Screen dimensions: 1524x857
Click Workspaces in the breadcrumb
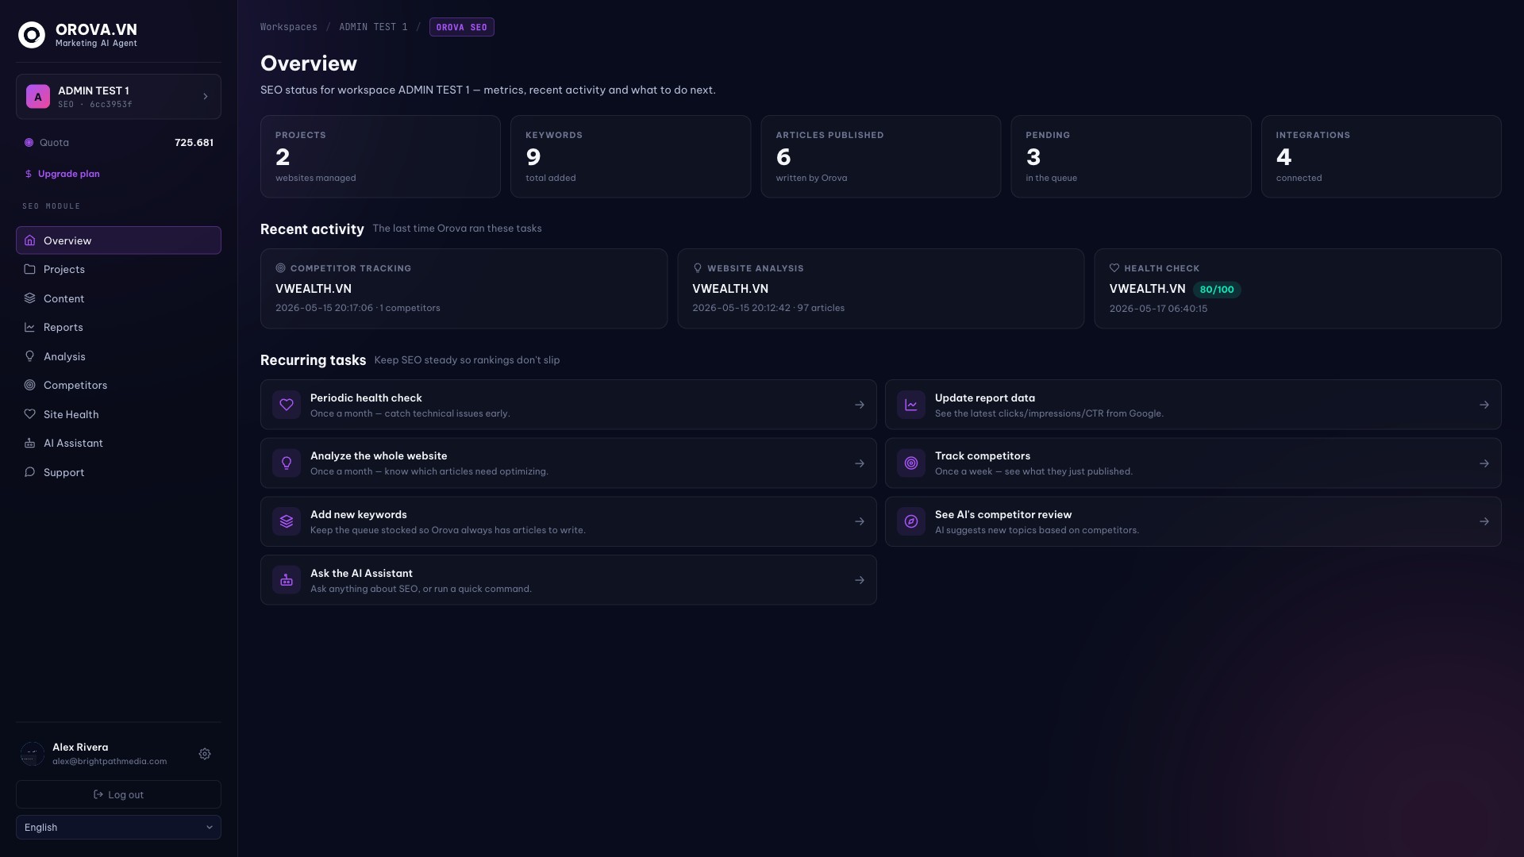289,27
